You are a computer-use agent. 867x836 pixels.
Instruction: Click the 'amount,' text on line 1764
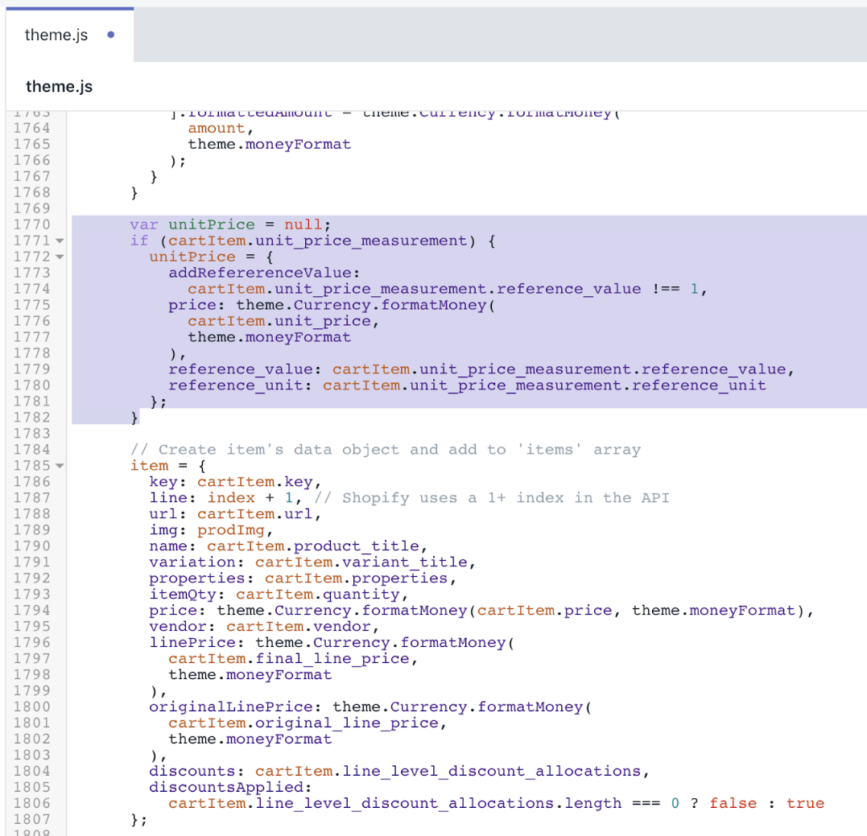(221, 128)
